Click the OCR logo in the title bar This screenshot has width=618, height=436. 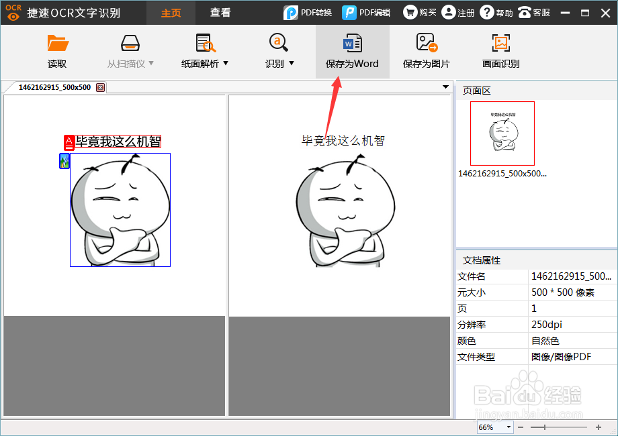coord(12,12)
